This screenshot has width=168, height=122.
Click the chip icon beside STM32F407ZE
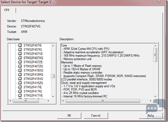pos(20,62)
